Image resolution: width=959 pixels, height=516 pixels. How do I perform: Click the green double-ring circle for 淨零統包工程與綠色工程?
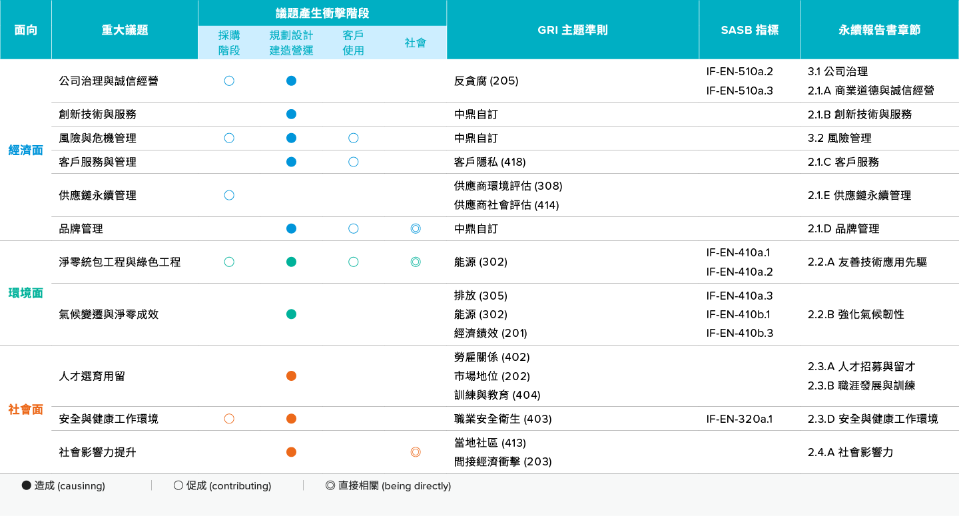click(416, 262)
